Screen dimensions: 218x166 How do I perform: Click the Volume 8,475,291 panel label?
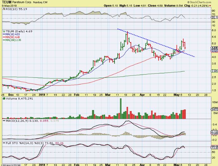19,99
